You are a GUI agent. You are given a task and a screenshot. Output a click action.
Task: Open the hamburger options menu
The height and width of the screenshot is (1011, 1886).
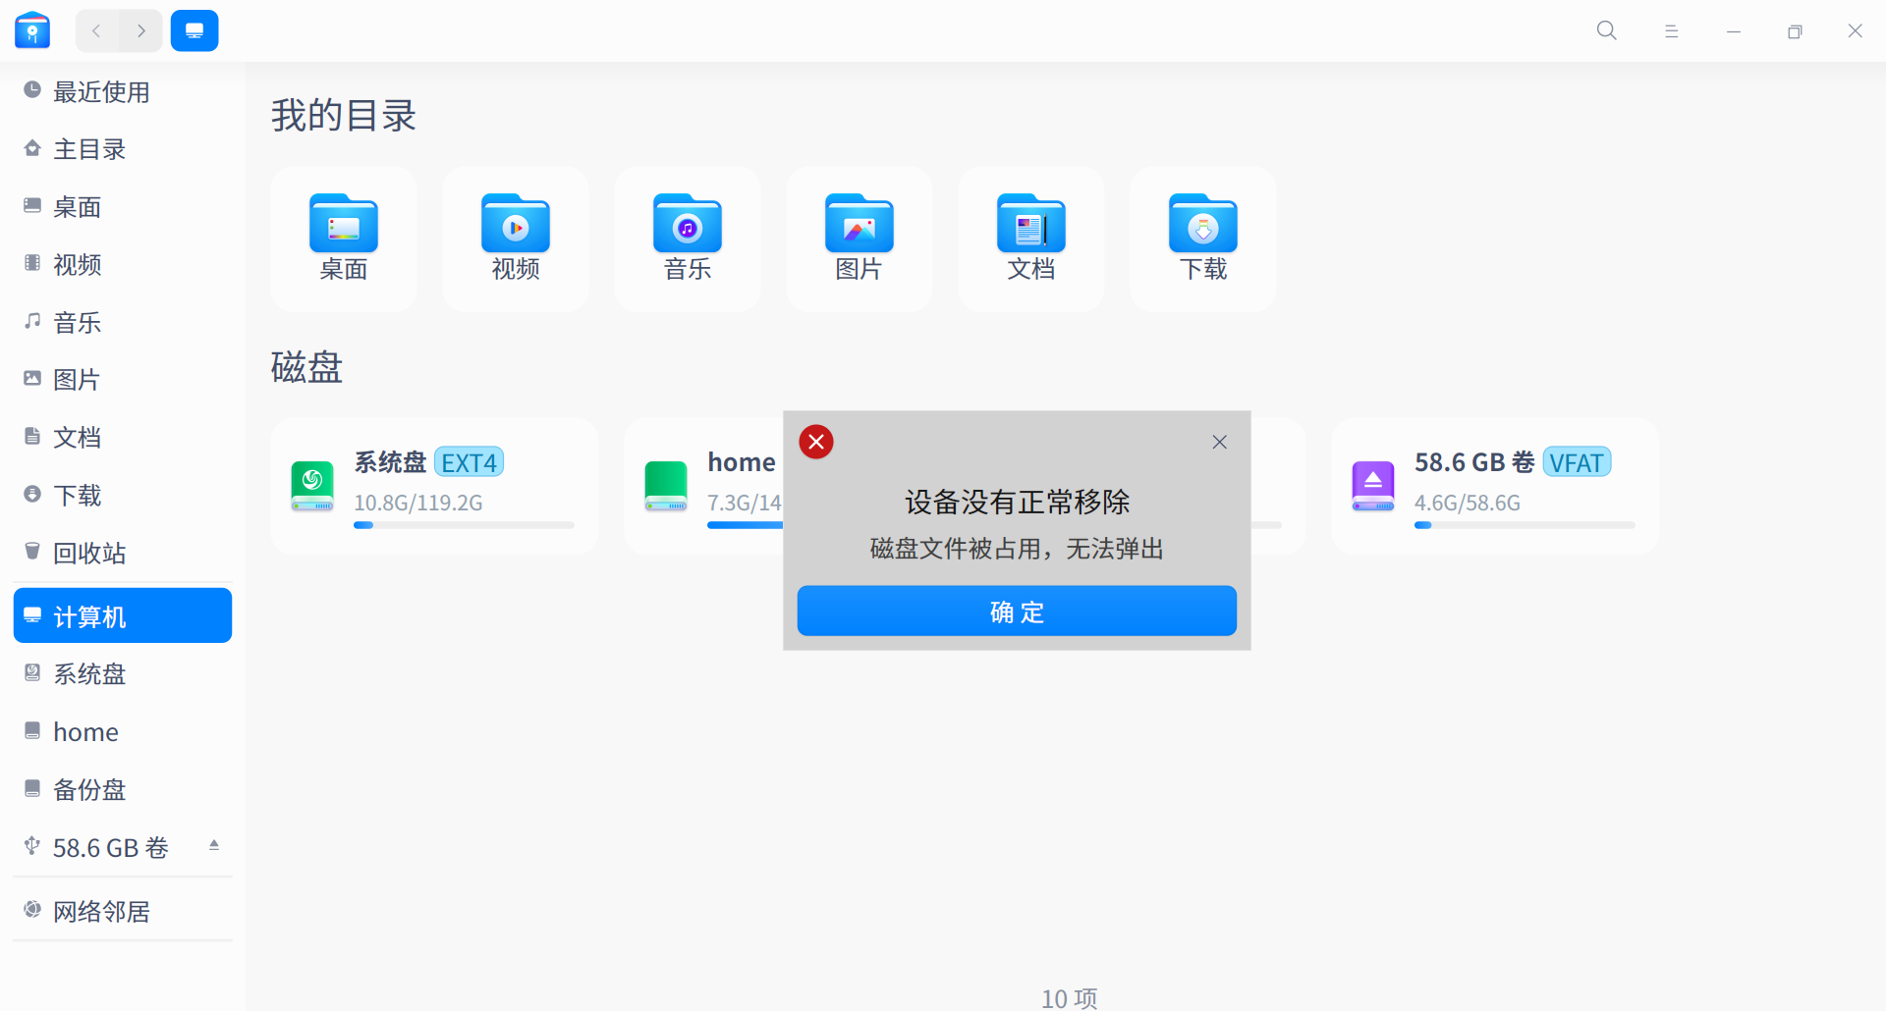click(x=1672, y=30)
